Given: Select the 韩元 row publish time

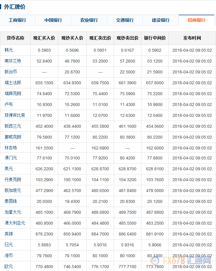Looking at the screenshot, I should [192, 50].
